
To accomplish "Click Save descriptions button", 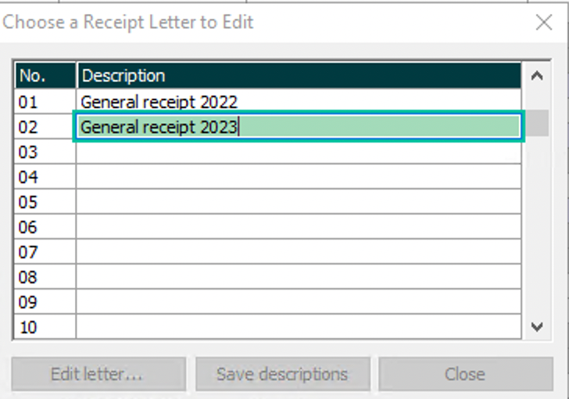I will pos(283,374).
